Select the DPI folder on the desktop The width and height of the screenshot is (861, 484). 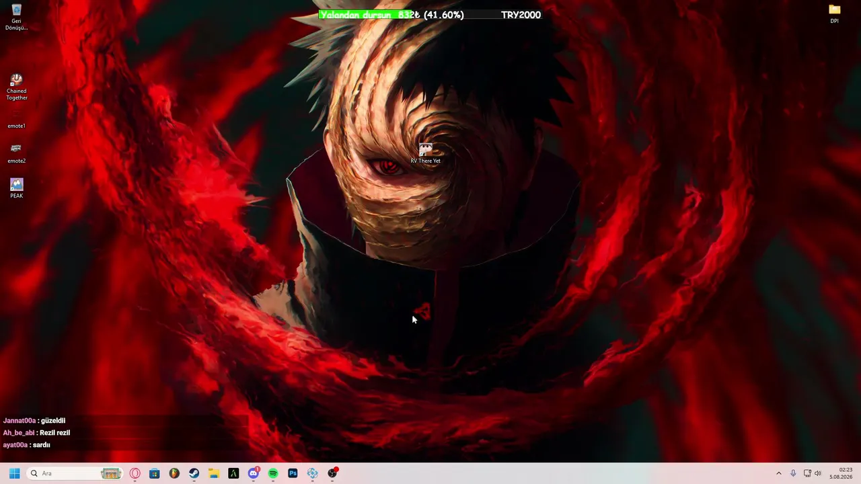pyautogui.click(x=834, y=13)
